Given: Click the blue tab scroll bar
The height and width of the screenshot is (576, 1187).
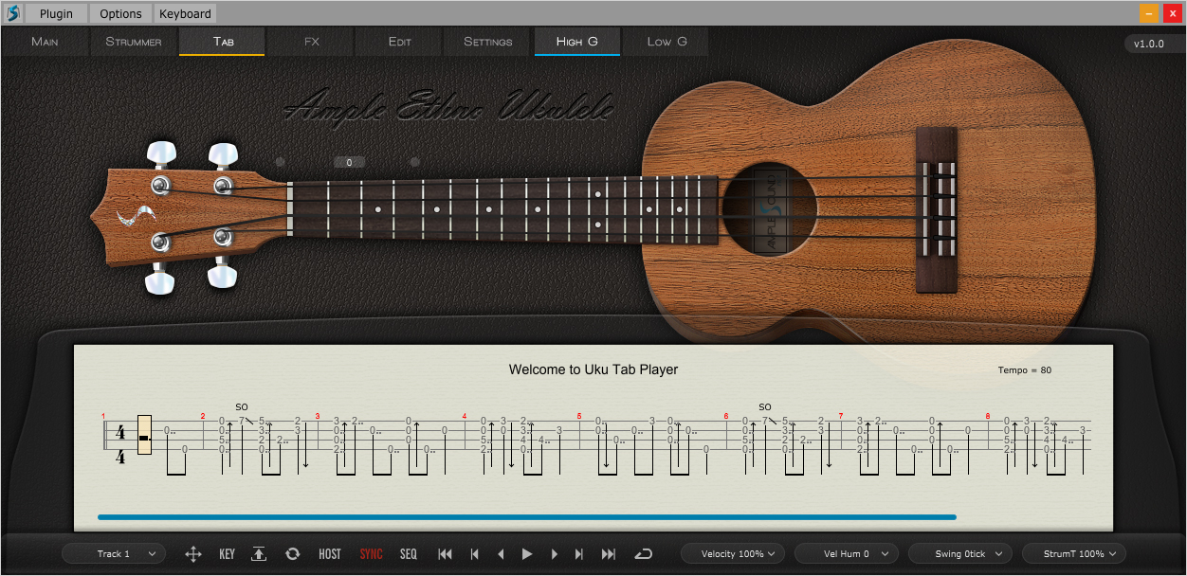Looking at the screenshot, I should [527, 517].
